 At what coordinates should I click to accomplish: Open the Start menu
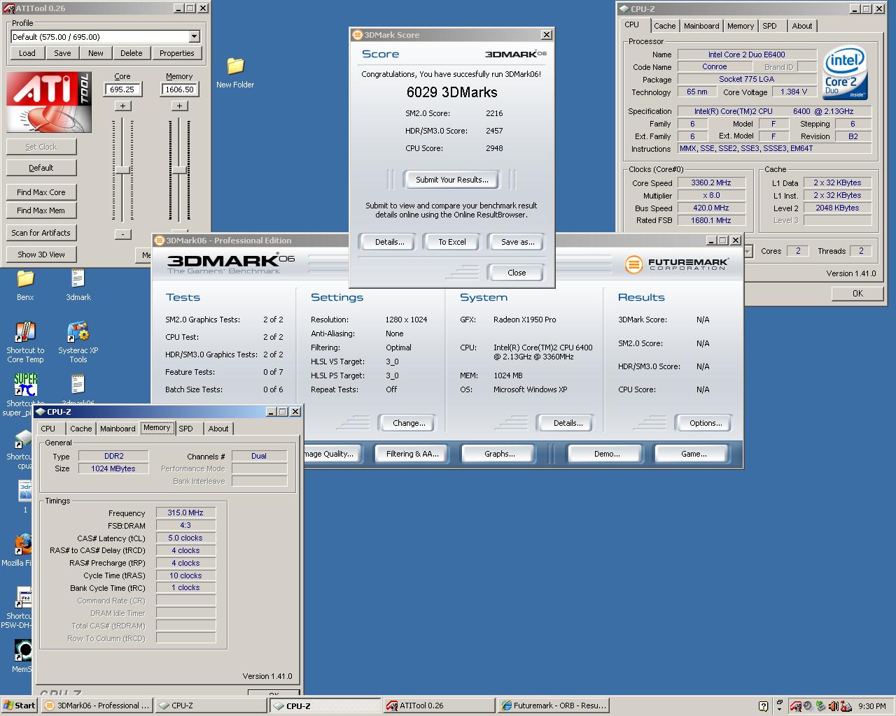(x=20, y=706)
